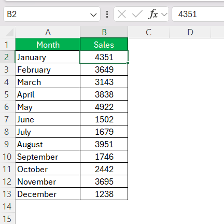224x224 pixels.
Task: Select row 12 header
Action: click(x=7, y=181)
